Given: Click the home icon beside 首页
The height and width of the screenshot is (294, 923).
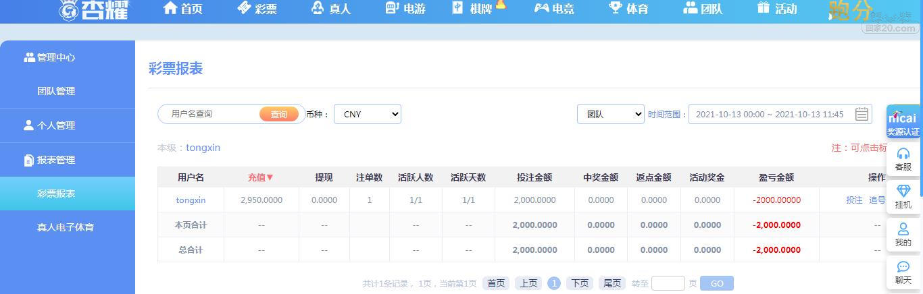Looking at the screenshot, I should (x=170, y=8).
